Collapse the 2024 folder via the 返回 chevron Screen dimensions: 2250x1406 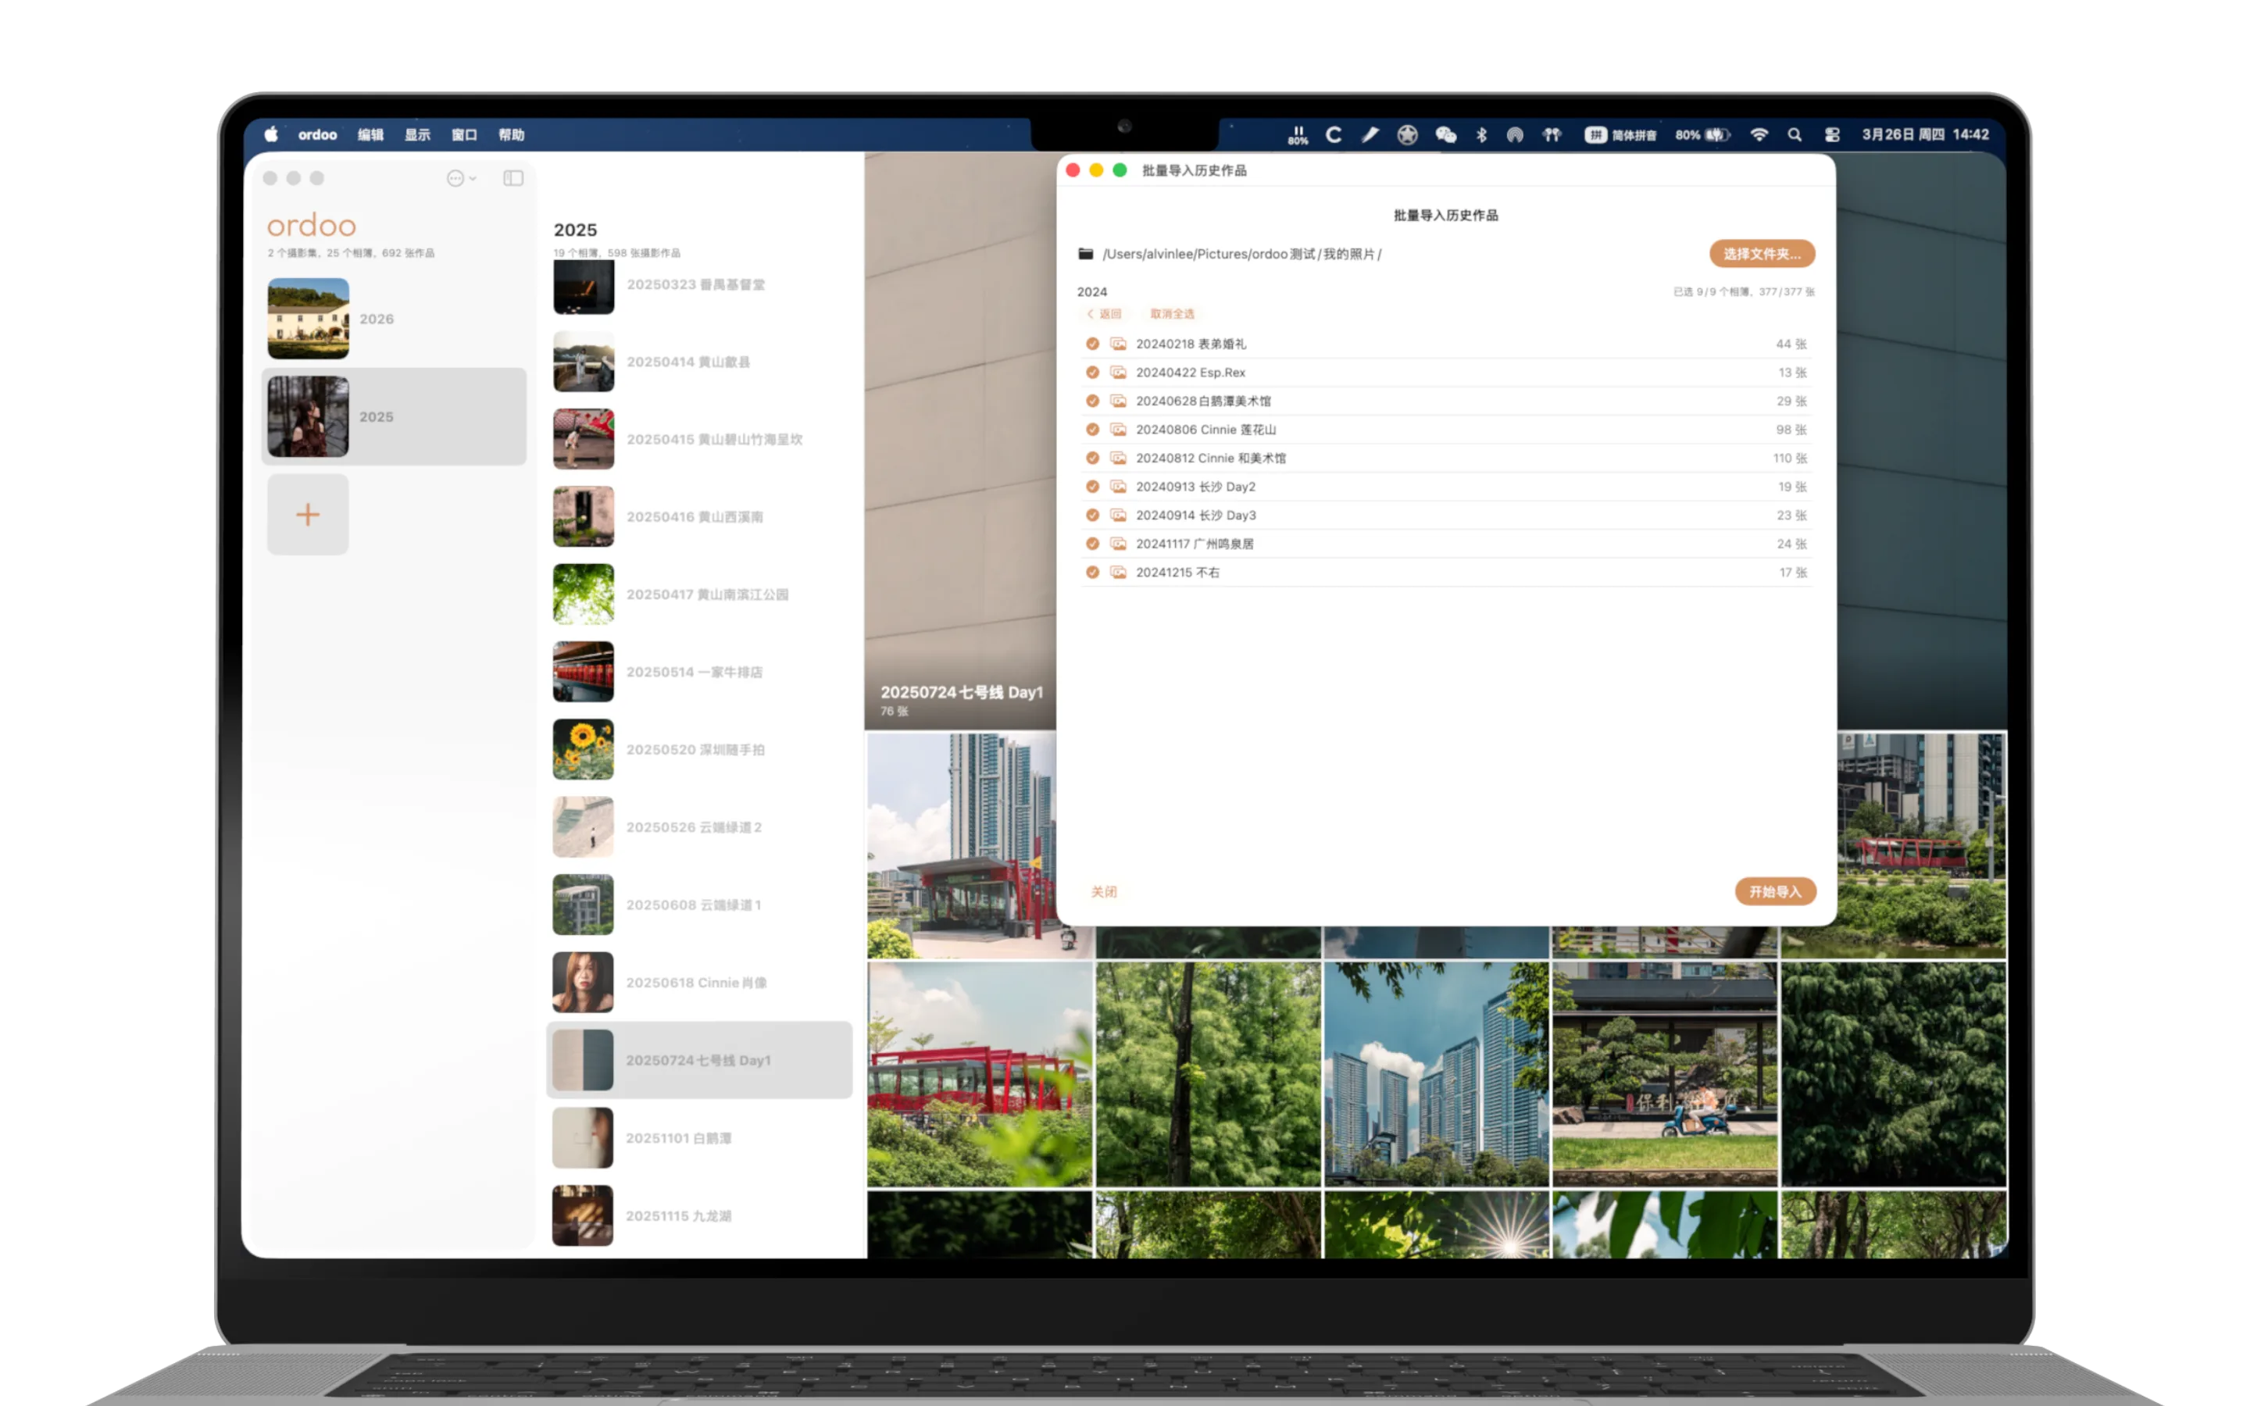pos(1090,313)
